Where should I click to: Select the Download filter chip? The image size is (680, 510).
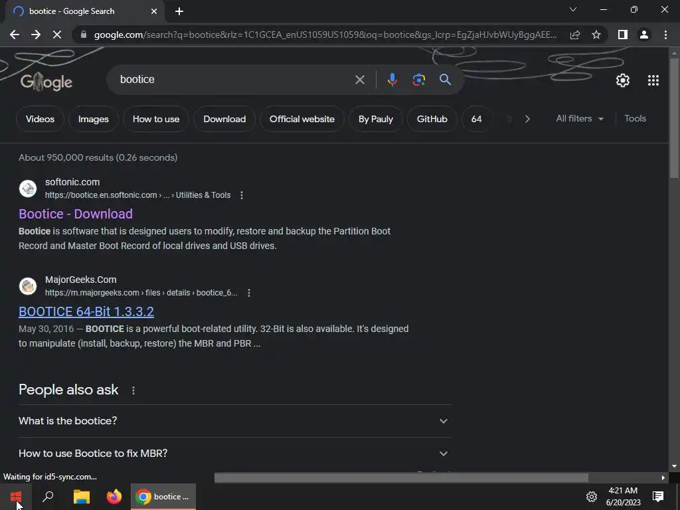tap(224, 119)
